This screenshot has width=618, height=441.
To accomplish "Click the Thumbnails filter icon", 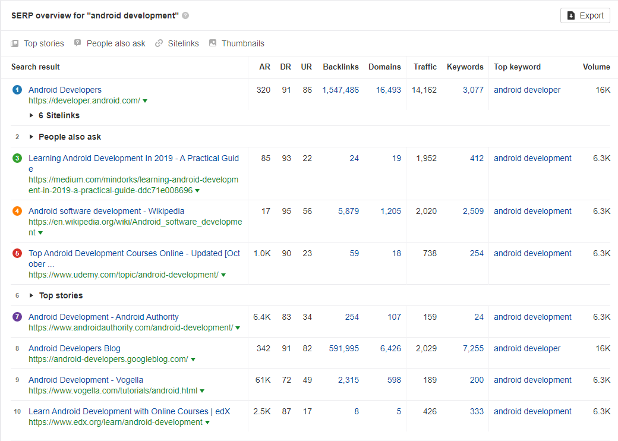I will (212, 43).
